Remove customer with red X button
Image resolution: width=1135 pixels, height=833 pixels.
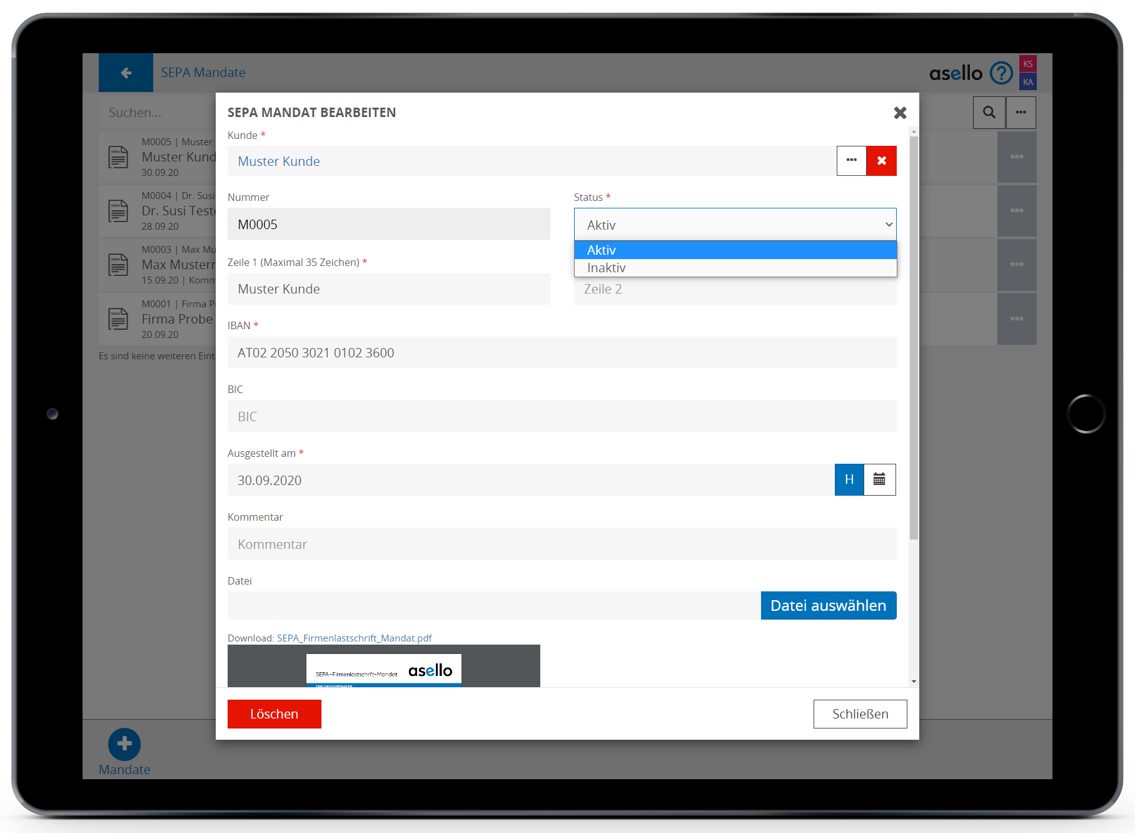881,161
